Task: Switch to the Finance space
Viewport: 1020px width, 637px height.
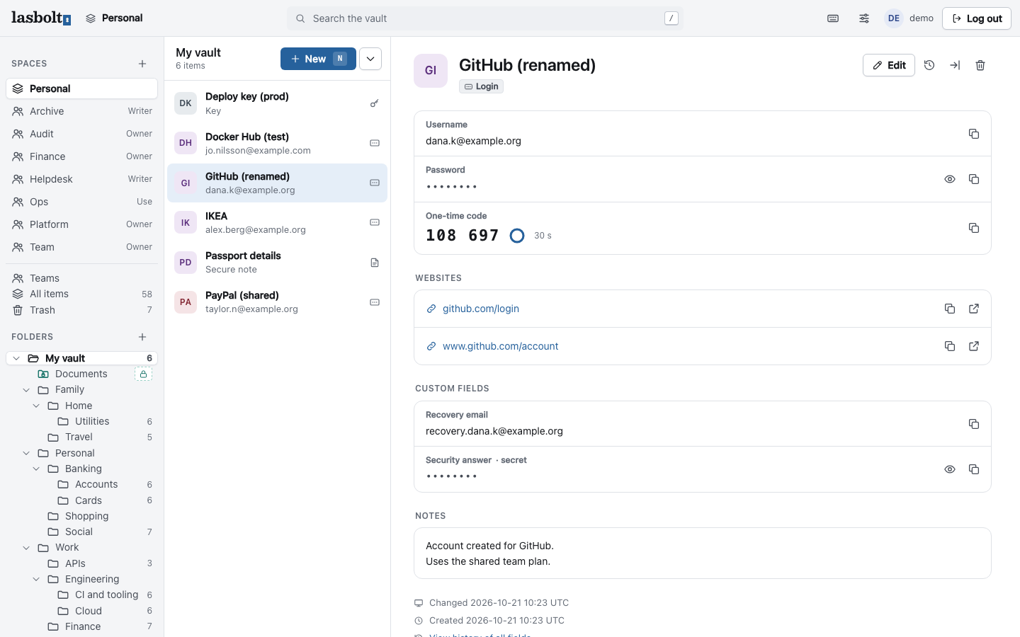Action: tap(82, 156)
